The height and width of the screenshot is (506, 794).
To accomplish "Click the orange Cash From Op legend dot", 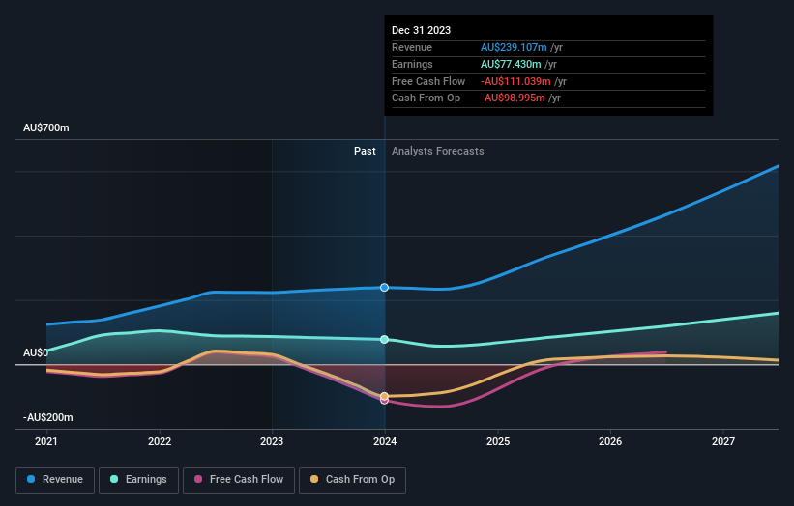I will [x=314, y=479].
